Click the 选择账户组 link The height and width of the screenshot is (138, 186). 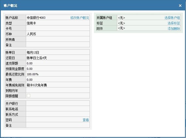coord(172,18)
